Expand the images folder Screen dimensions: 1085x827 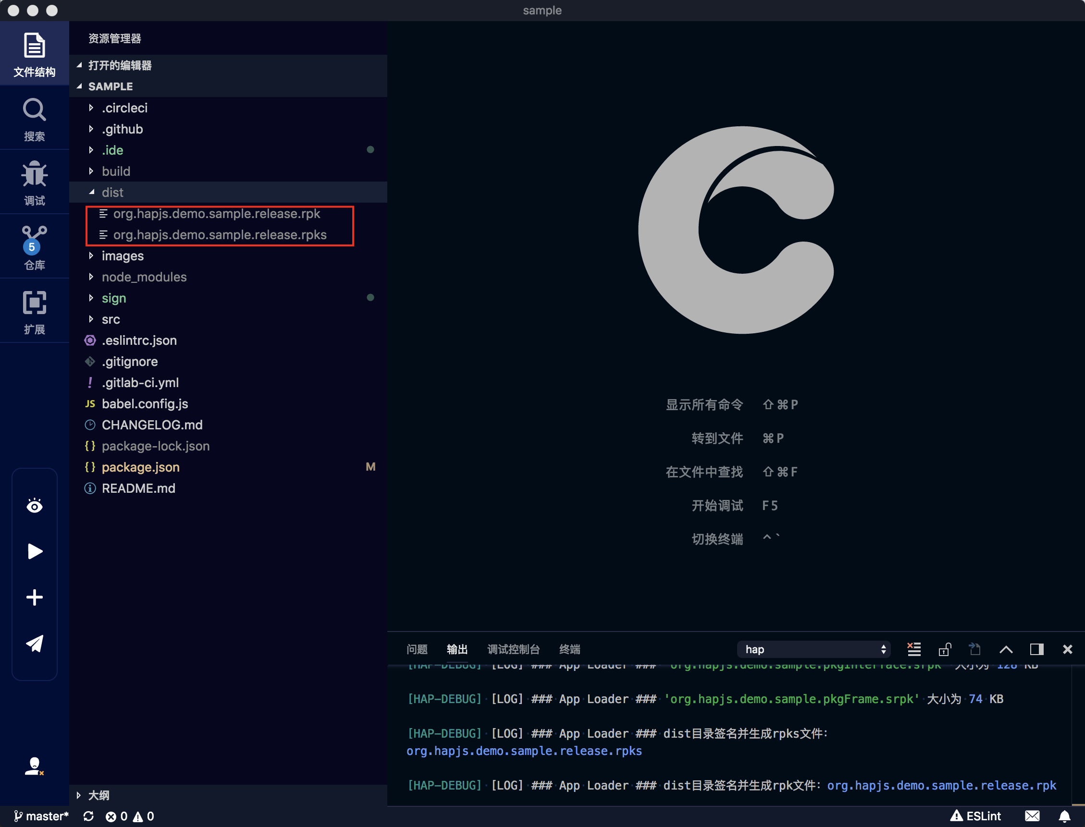[228, 256]
